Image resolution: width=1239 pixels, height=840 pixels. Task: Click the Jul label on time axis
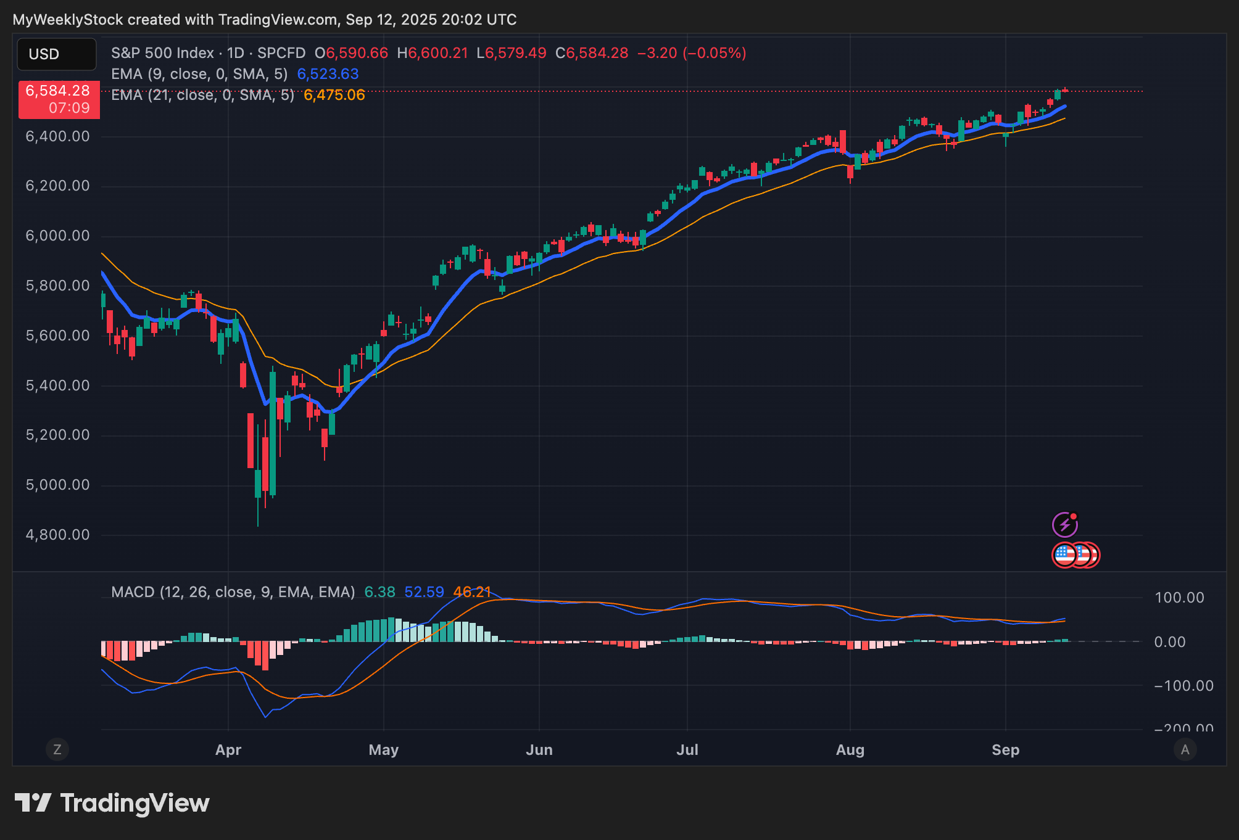click(687, 750)
